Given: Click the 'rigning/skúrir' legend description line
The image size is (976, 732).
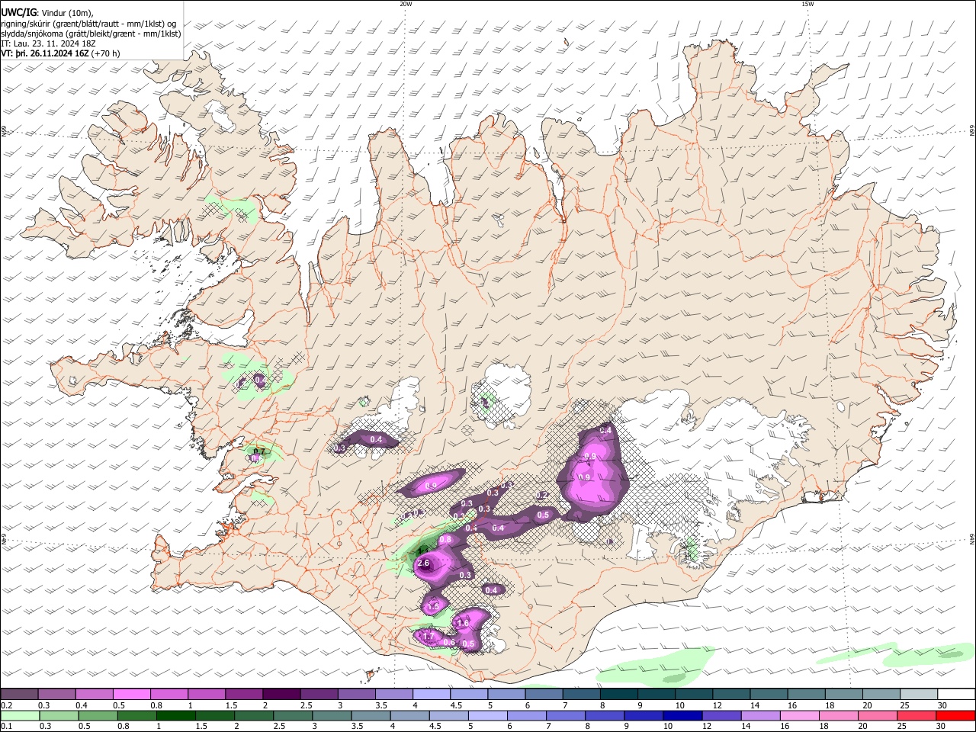Looking at the screenshot, I should pyautogui.click(x=88, y=24).
